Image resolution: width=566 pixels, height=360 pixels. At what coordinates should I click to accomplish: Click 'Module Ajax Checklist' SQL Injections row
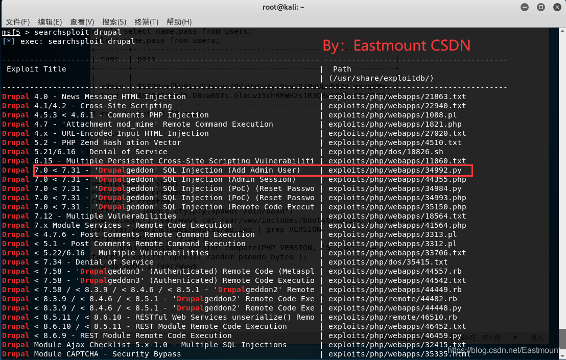145,345
